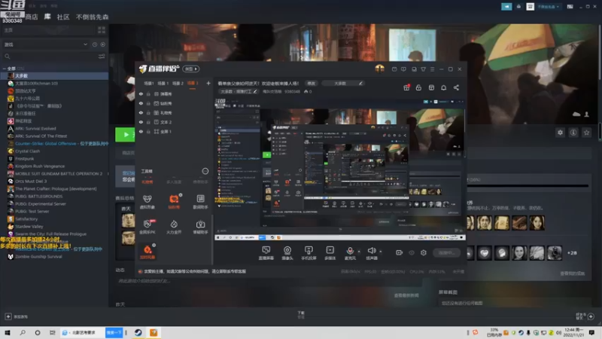The width and height of the screenshot is (602, 339).
Task: Open the gift box icon with red badge
Action: 406,87
